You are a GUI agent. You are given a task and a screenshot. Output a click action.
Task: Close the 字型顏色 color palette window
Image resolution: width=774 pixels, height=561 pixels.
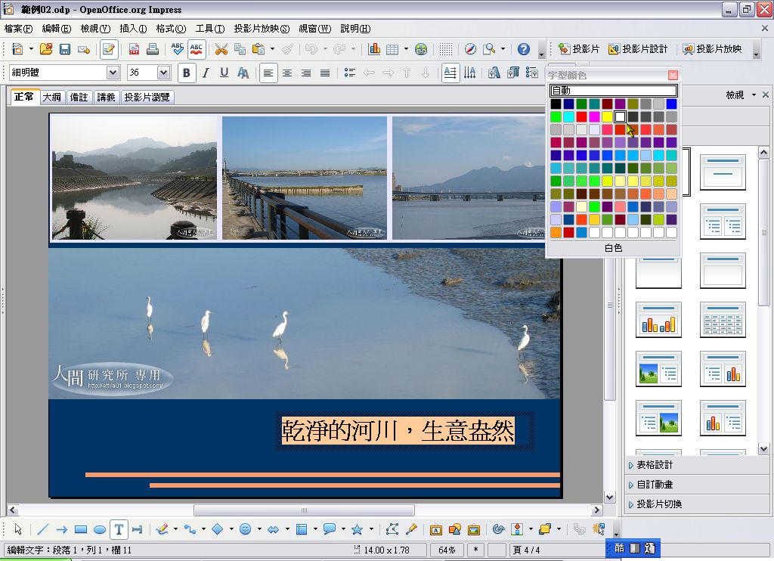673,75
